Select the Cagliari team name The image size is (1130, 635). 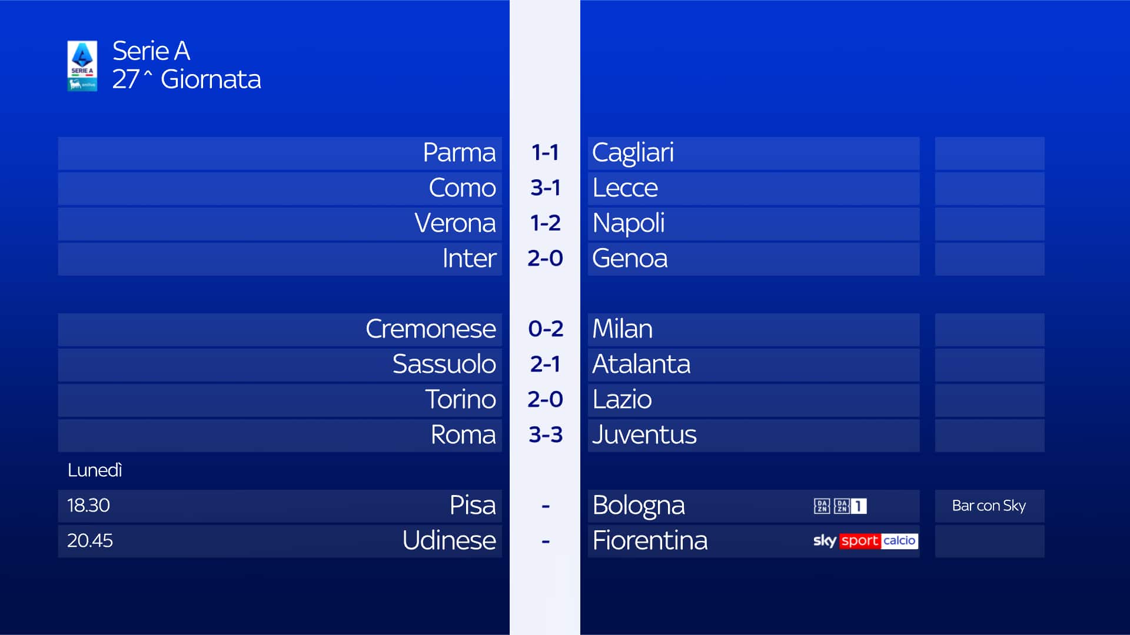click(633, 153)
